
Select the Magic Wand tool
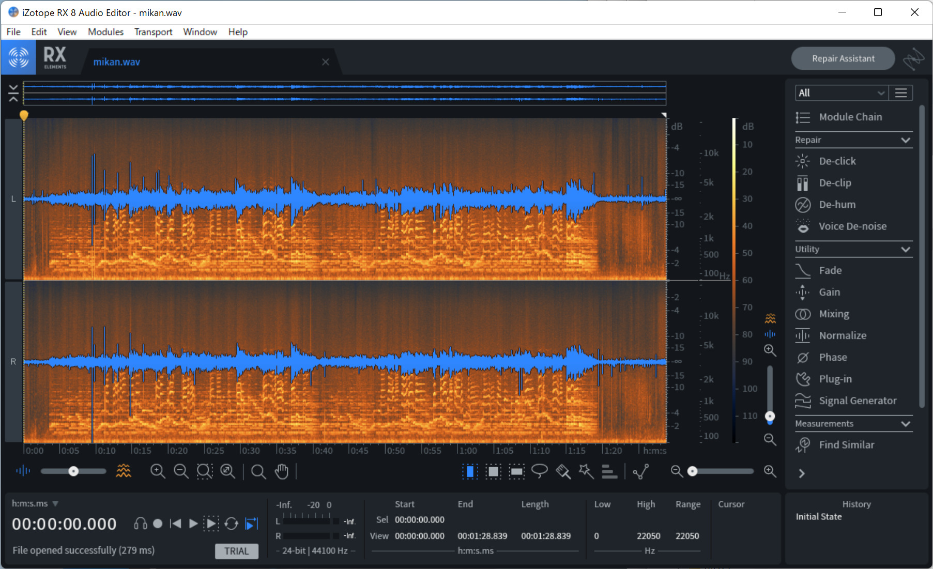pyautogui.click(x=586, y=471)
